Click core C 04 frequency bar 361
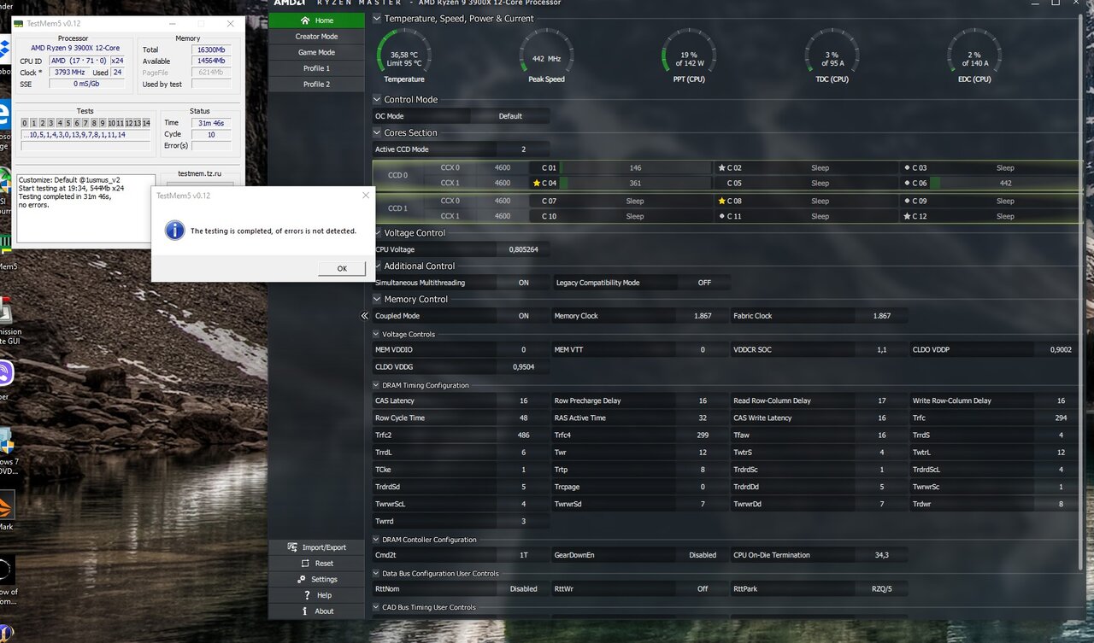 635,183
